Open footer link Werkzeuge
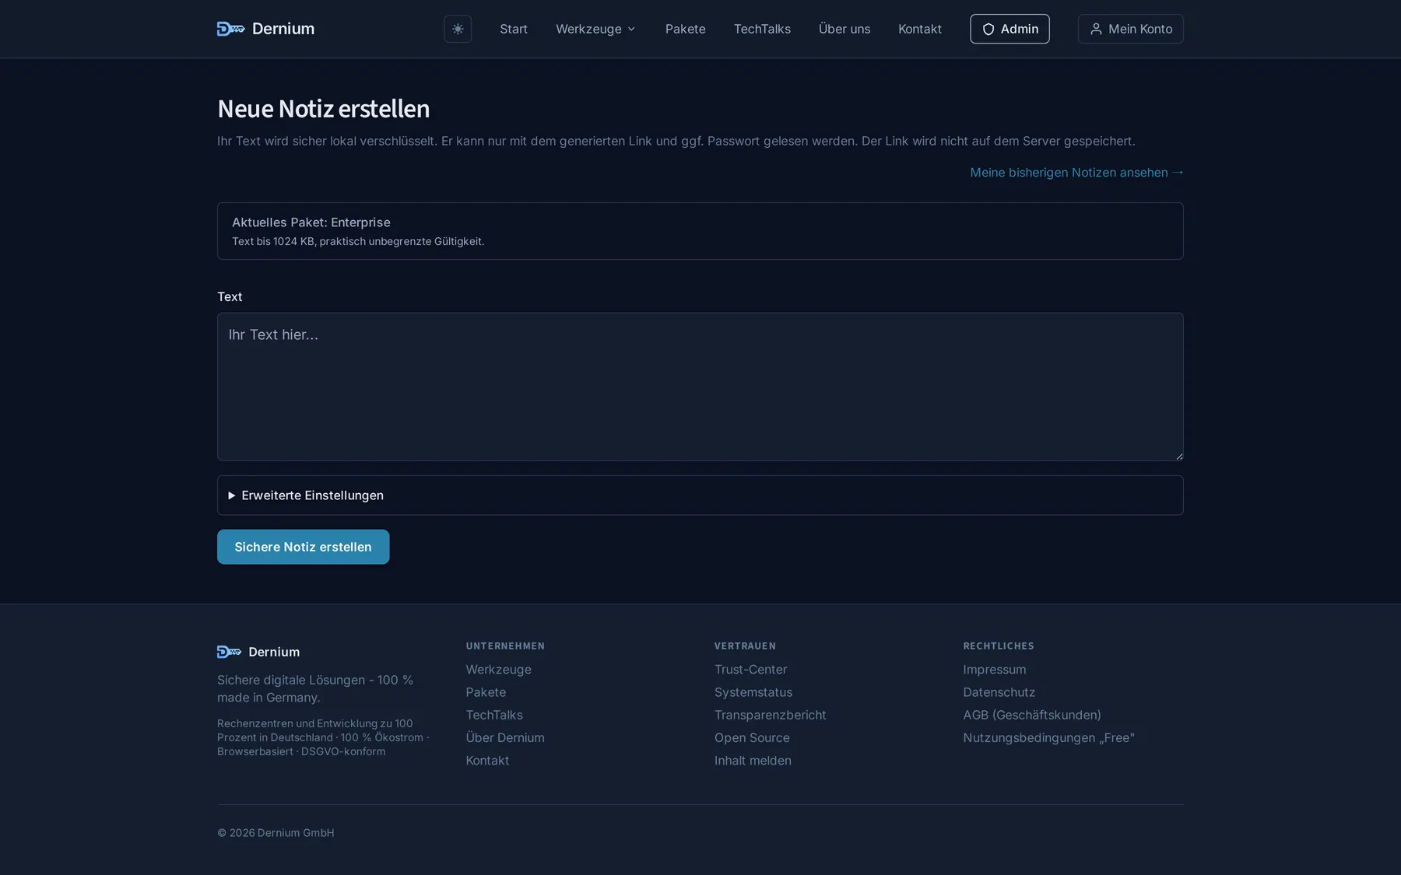This screenshot has height=875, width=1401. [x=498, y=670]
